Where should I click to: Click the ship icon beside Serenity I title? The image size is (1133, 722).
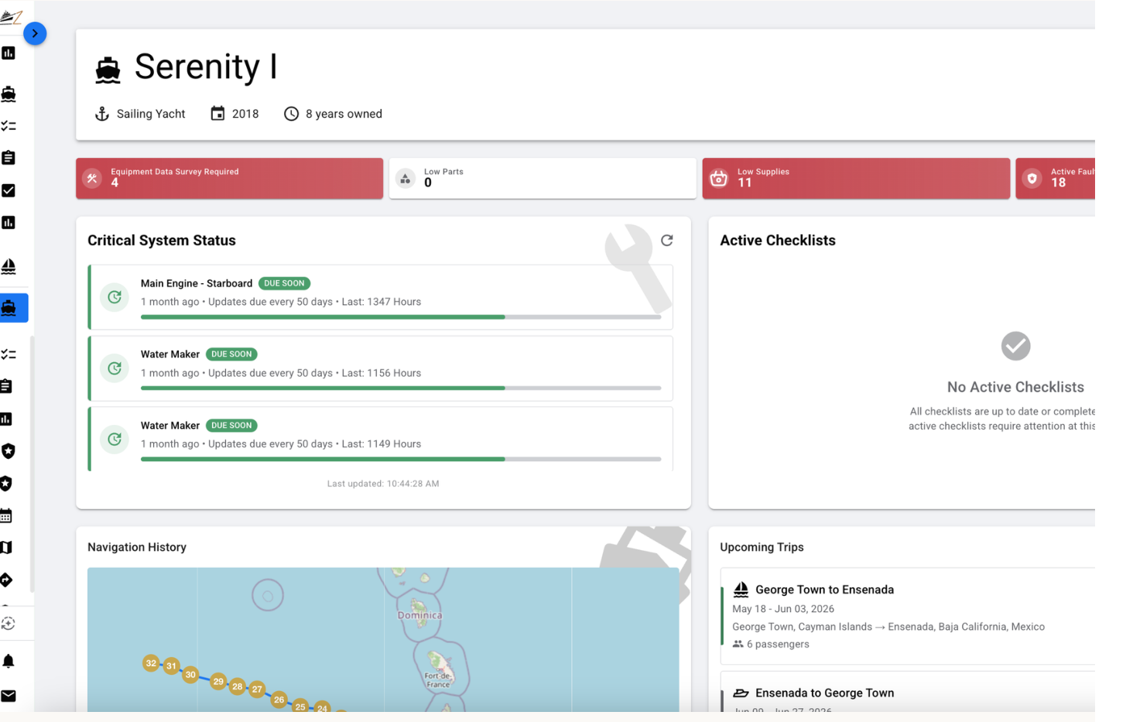pyautogui.click(x=108, y=70)
